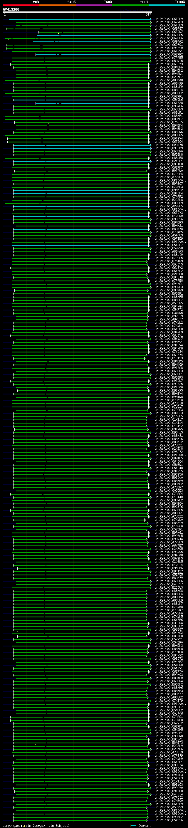Click the orange ~40% identity legend segment

tap(58, 5)
